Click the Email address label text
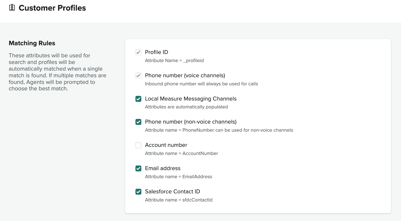Viewport: 401px width, 221px height. 163,168
